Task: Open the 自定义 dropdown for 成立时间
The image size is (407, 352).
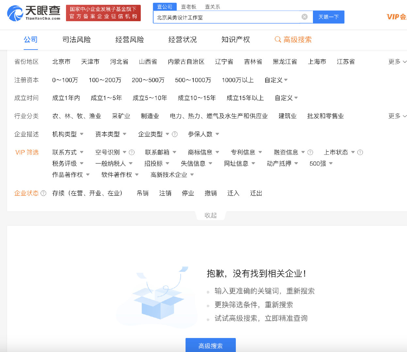Action: pyautogui.click(x=286, y=97)
